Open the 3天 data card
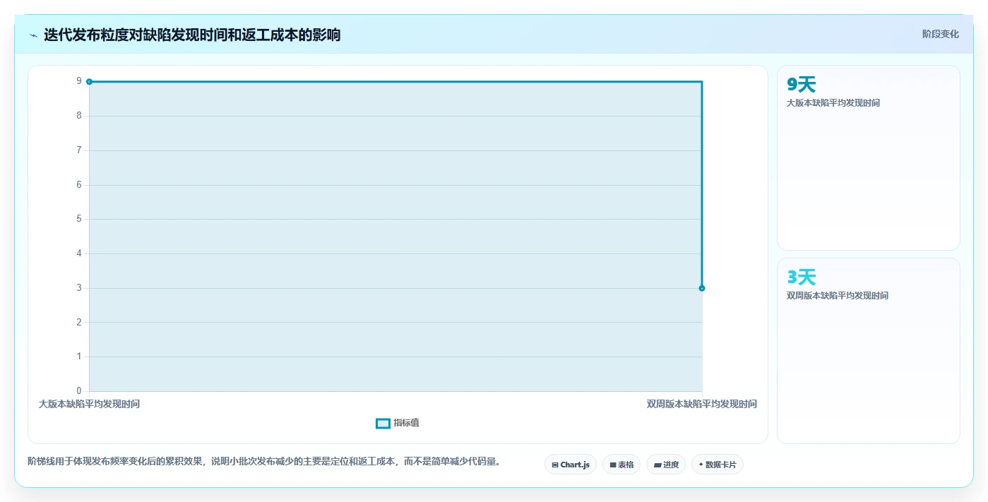 (868, 350)
